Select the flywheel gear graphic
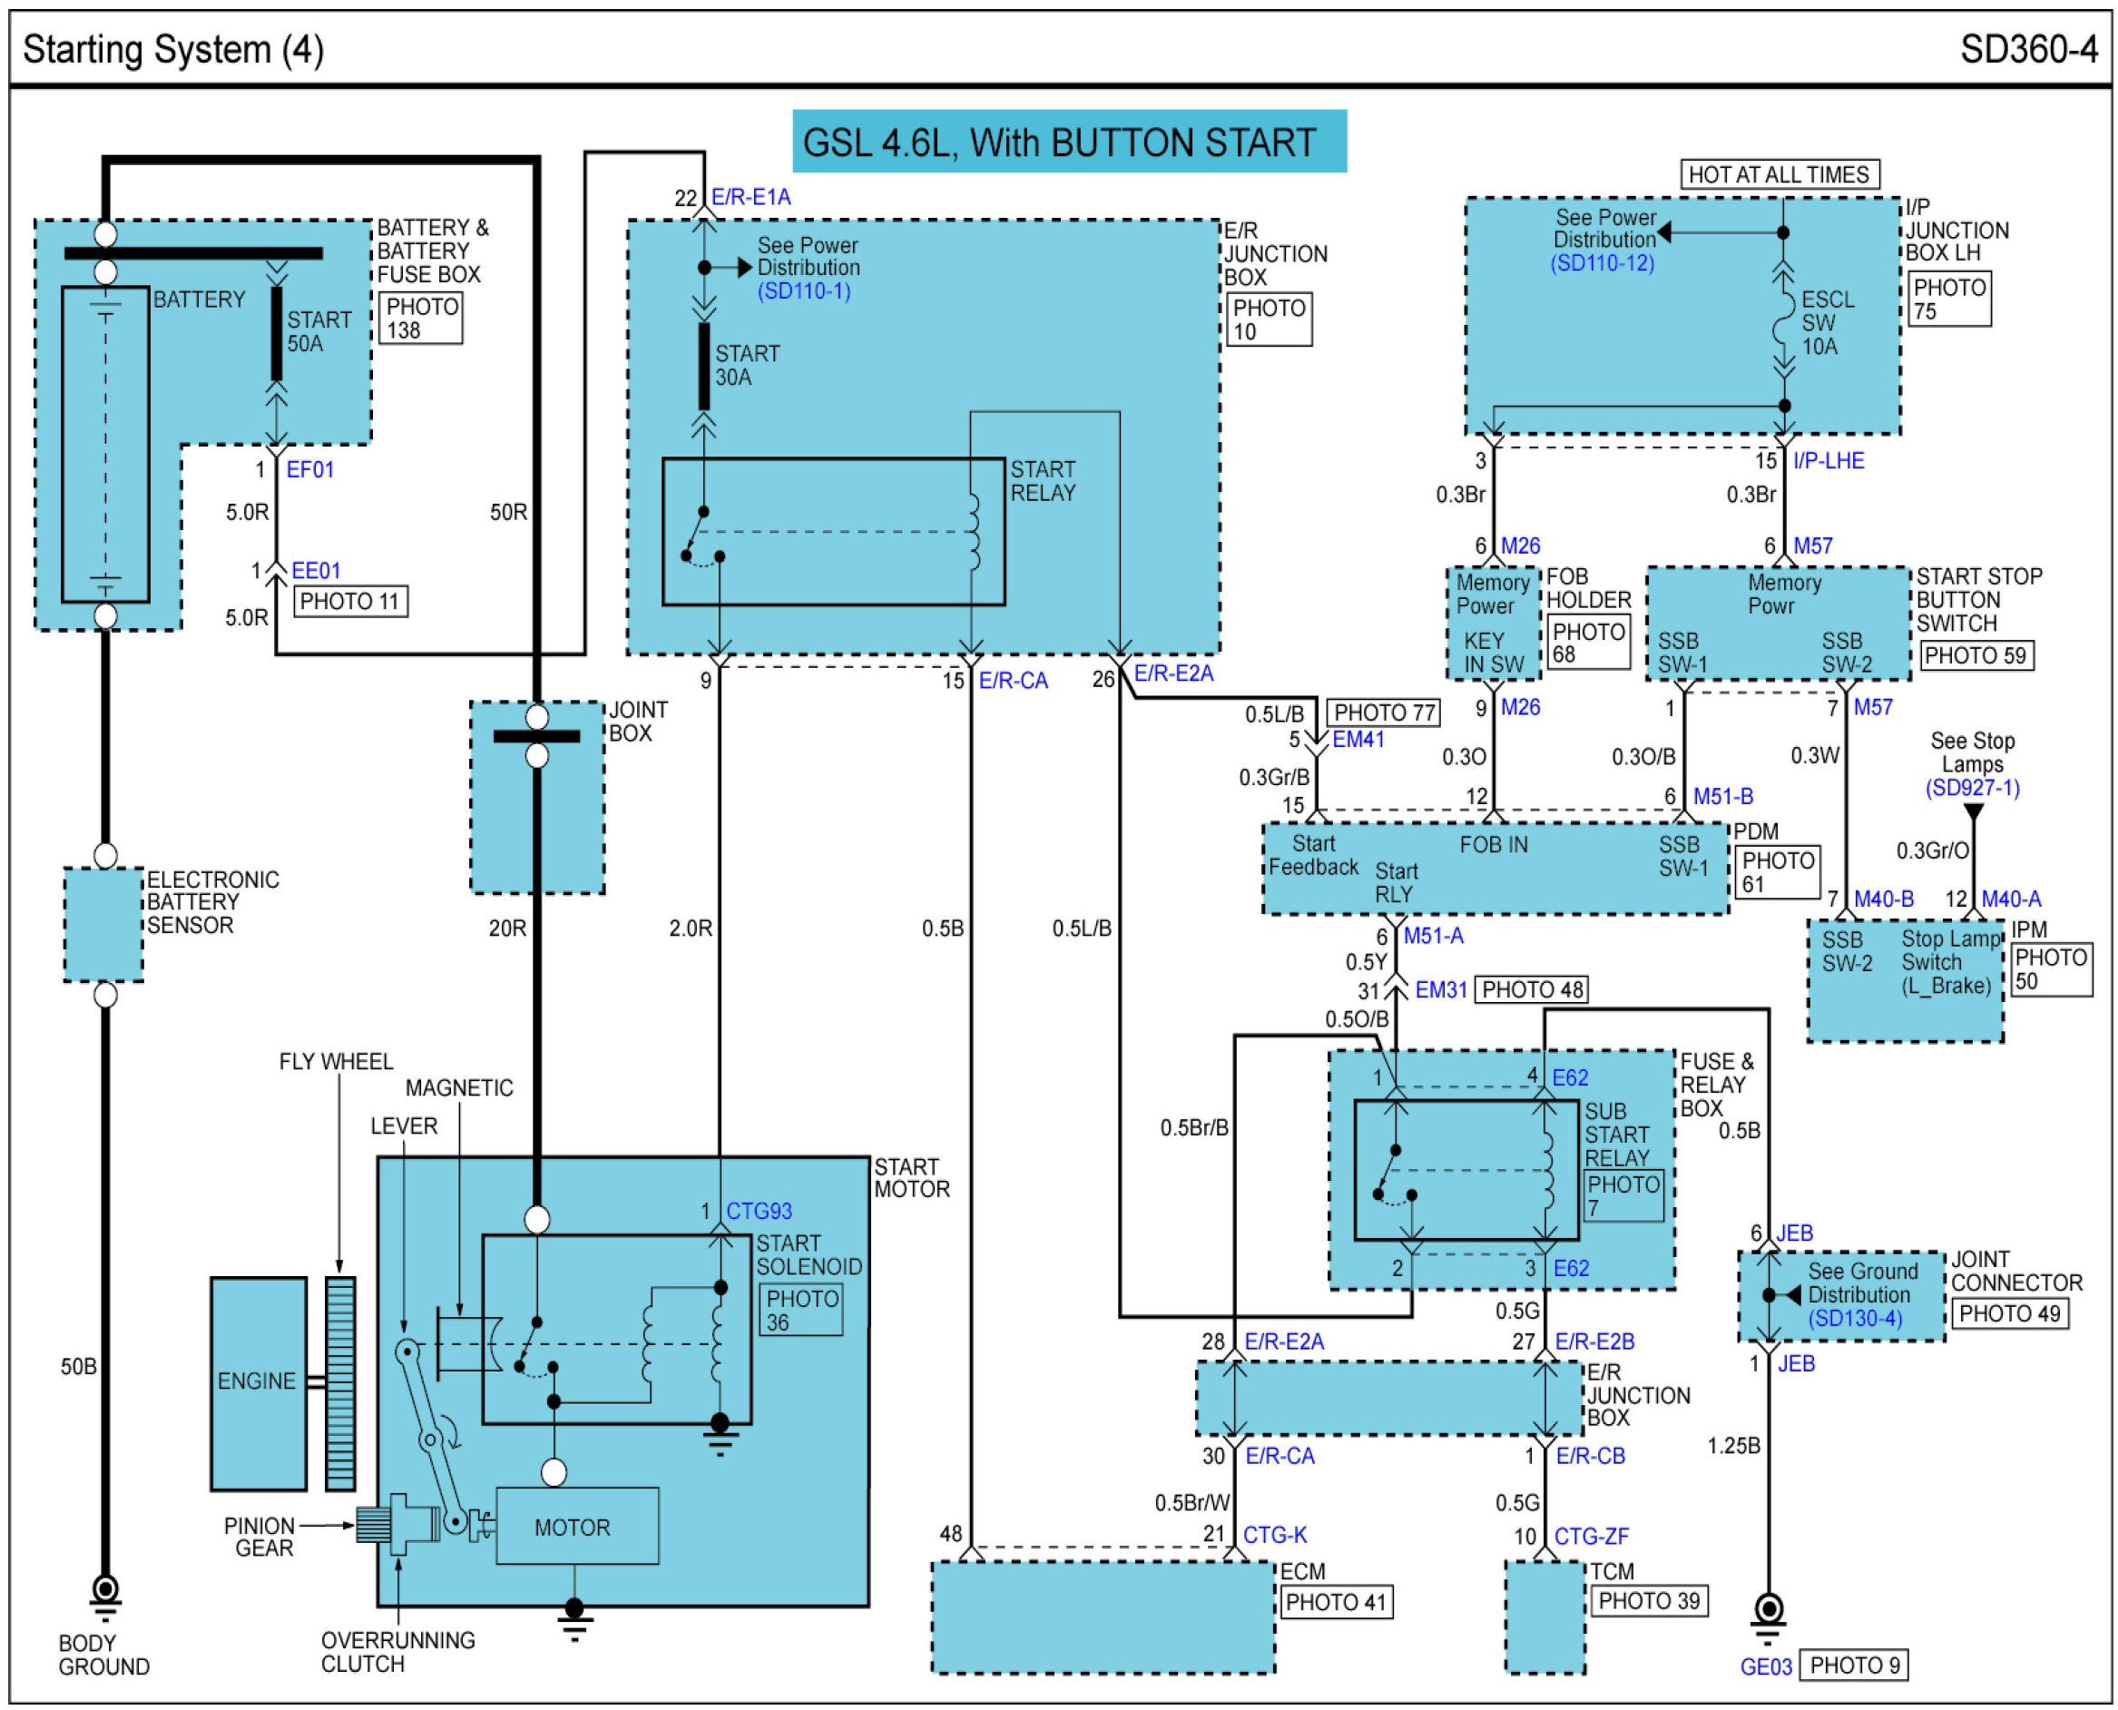 pos(339,1383)
